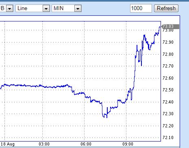The height and width of the screenshot is (148, 189).
Task: Click the Refresh button
Action: coord(166,8)
